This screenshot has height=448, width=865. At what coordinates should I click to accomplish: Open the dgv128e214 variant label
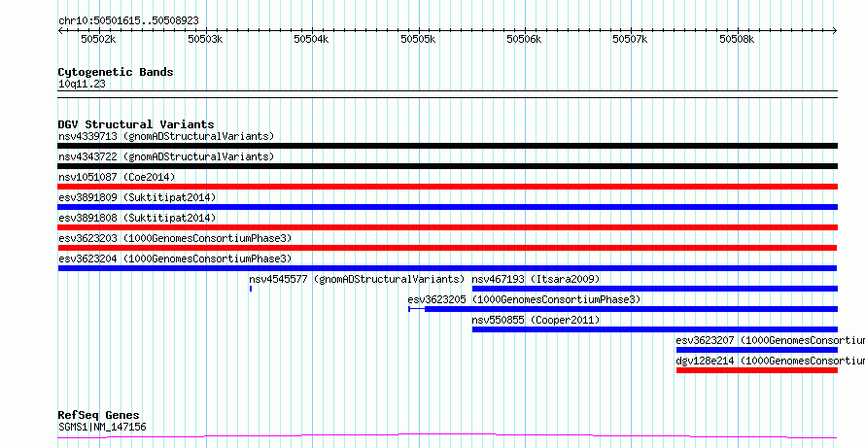770,361
